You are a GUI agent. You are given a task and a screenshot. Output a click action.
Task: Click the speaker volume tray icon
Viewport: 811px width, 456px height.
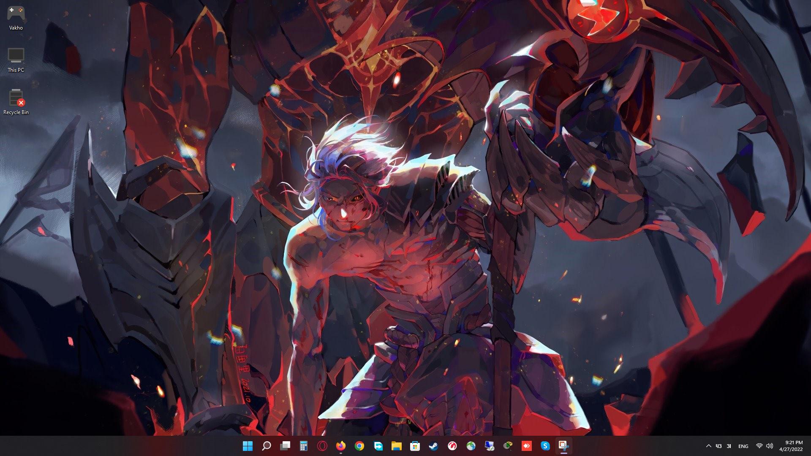[770, 446]
